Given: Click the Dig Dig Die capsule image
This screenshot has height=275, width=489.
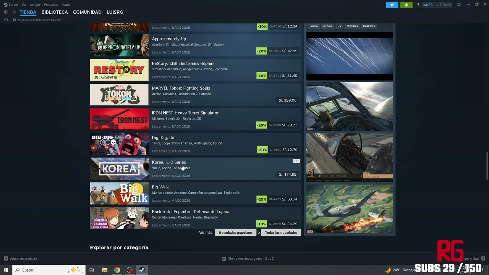Looking at the screenshot, I should [x=119, y=144].
